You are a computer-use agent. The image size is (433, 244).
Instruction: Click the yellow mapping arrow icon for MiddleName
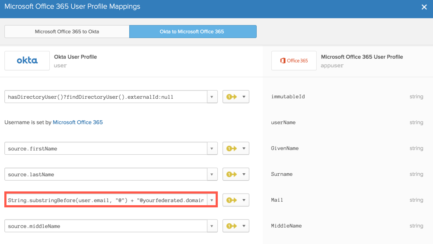point(232,226)
